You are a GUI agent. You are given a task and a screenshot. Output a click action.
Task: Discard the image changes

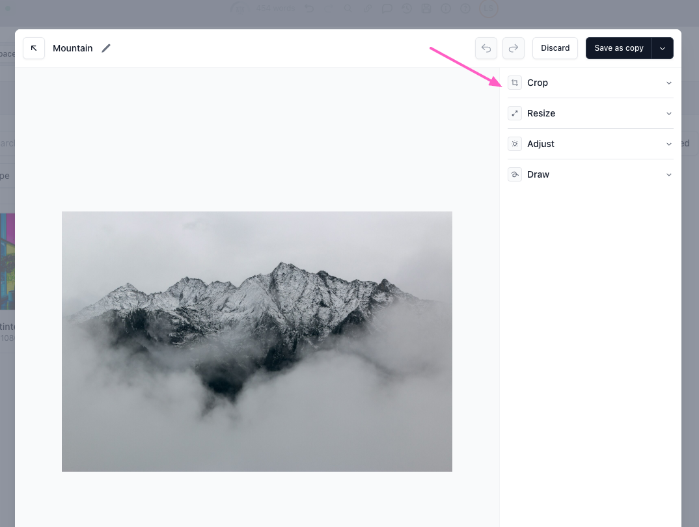click(555, 48)
